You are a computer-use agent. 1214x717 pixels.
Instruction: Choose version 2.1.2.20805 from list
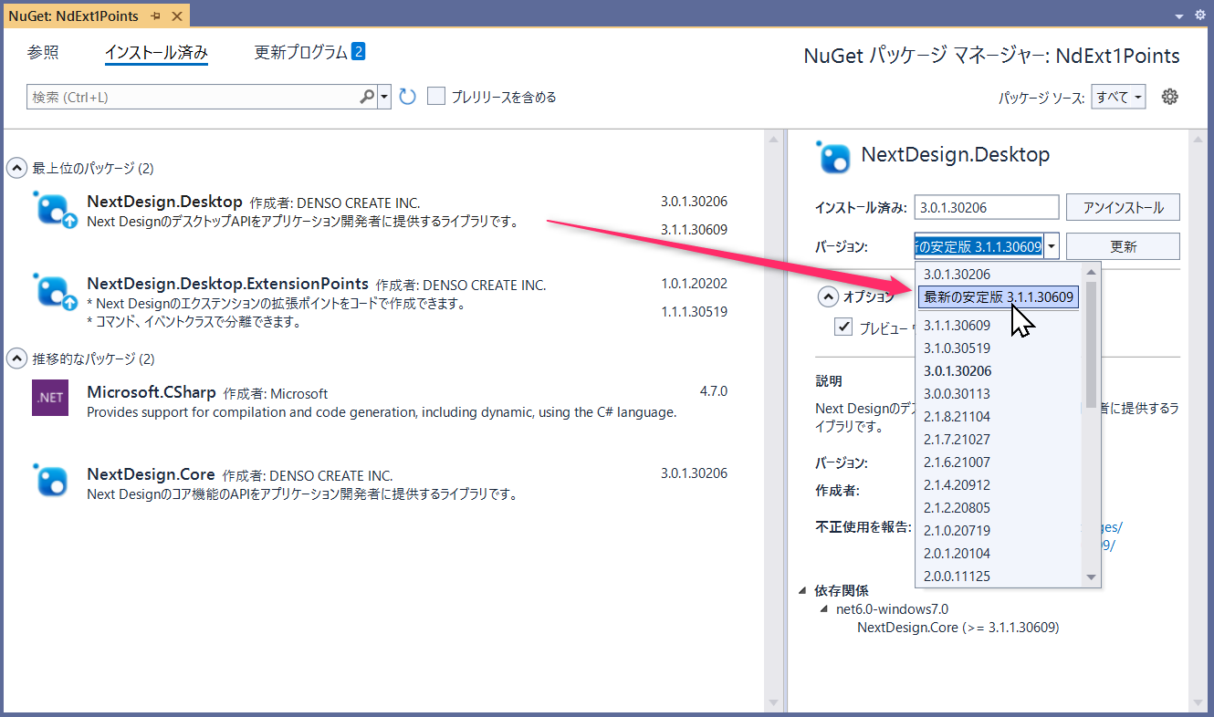(x=957, y=507)
